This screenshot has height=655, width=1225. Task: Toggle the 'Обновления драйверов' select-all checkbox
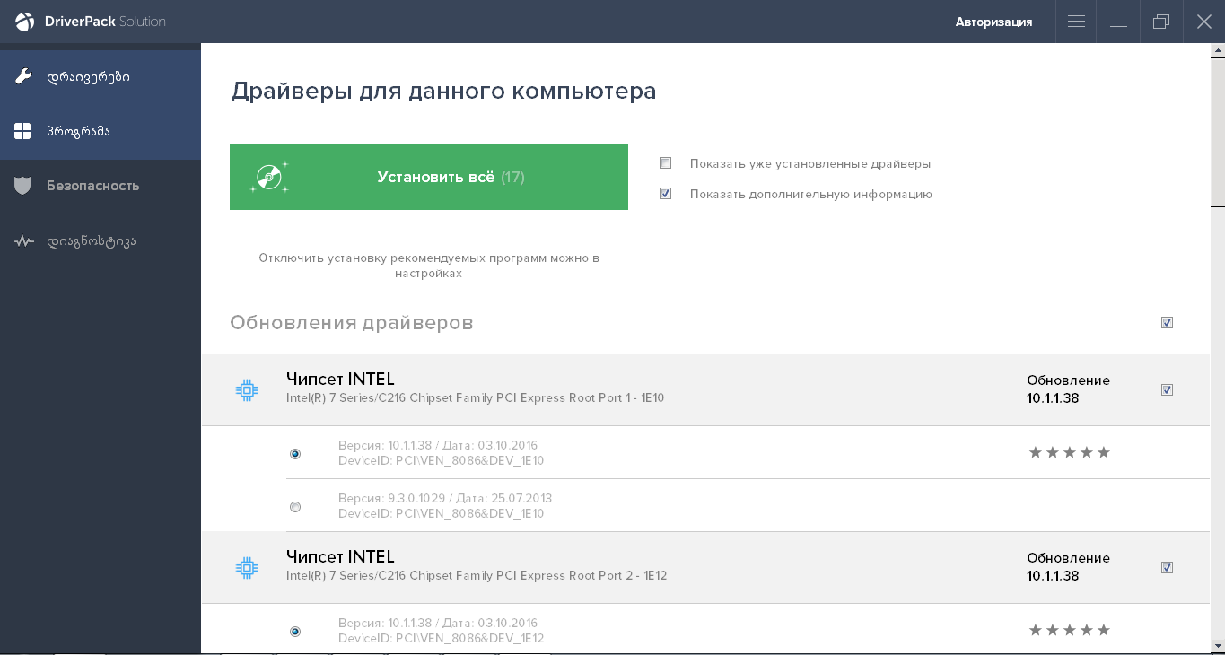point(1167,322)
